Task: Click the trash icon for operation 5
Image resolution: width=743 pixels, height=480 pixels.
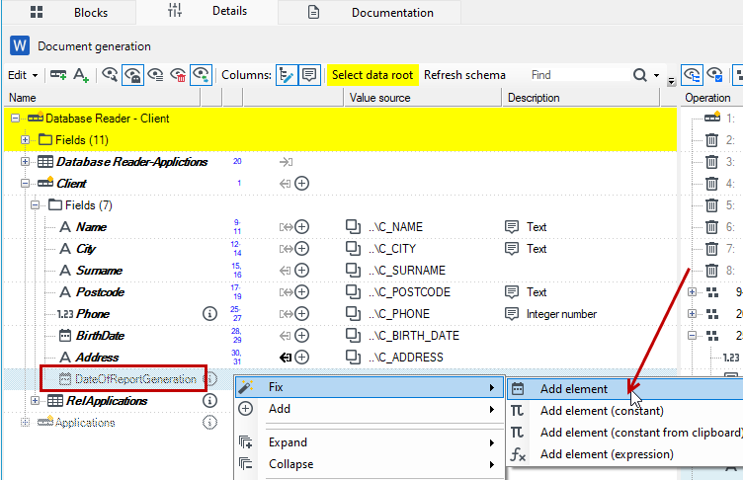Action: 711,205
